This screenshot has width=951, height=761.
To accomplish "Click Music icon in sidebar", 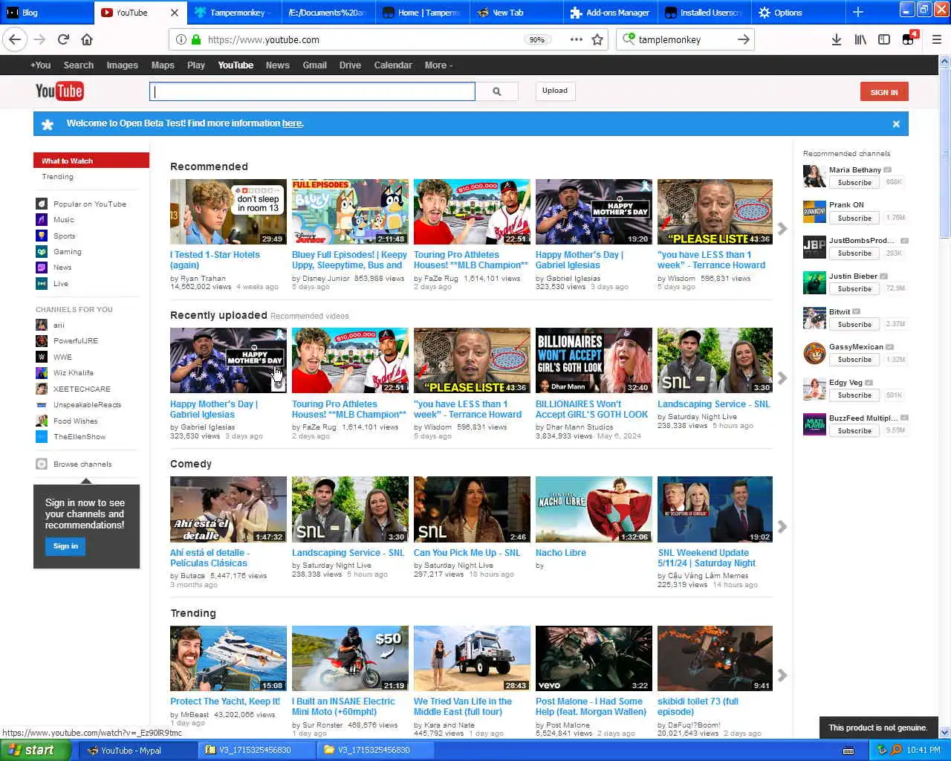I will pyautogui.click(x=42, y=219).
